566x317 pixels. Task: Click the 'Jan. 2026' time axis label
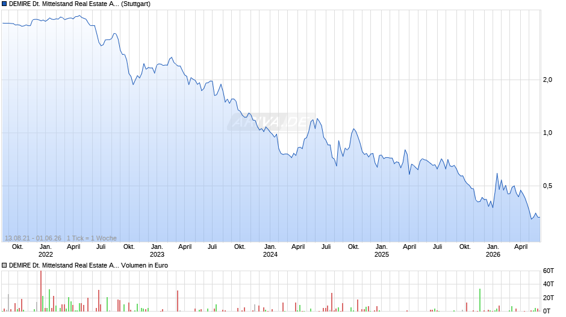(x=493, y=251)
